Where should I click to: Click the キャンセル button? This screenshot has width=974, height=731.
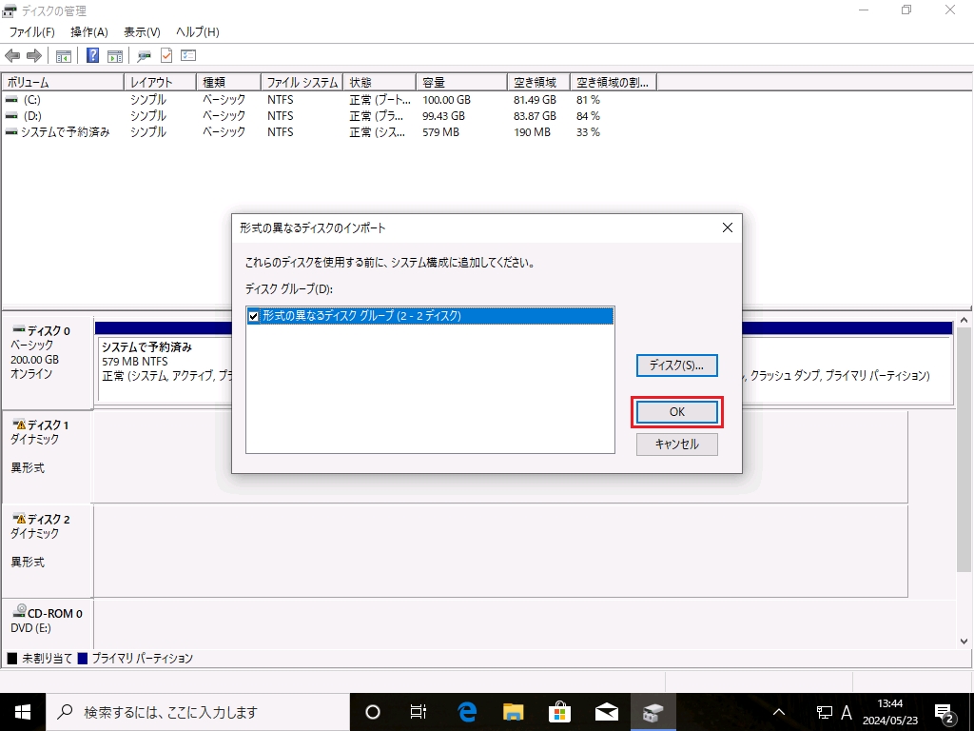(677, 444)
